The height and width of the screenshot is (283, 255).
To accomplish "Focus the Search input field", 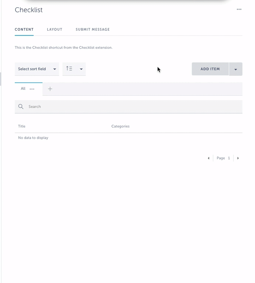I will [128, 107].
